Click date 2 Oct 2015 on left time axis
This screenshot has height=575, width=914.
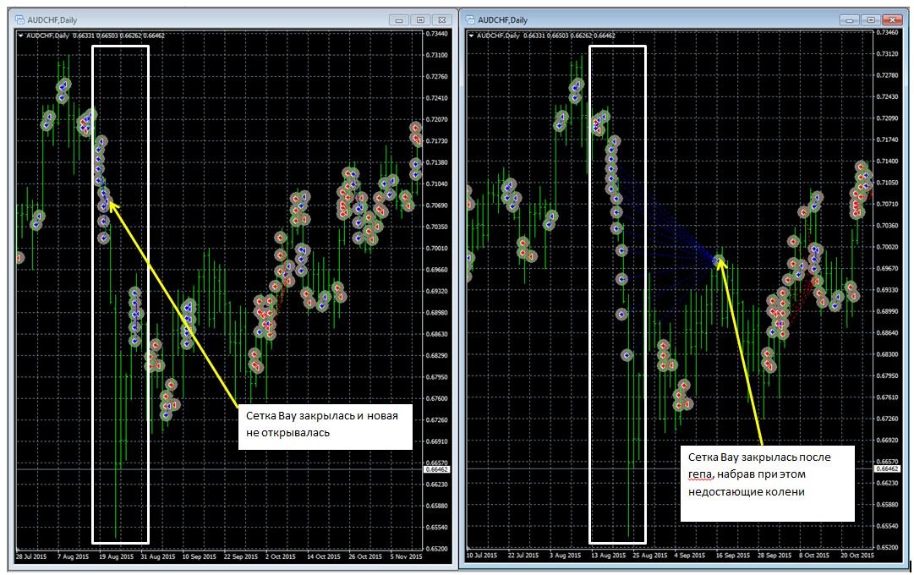(x=281, y=556)
